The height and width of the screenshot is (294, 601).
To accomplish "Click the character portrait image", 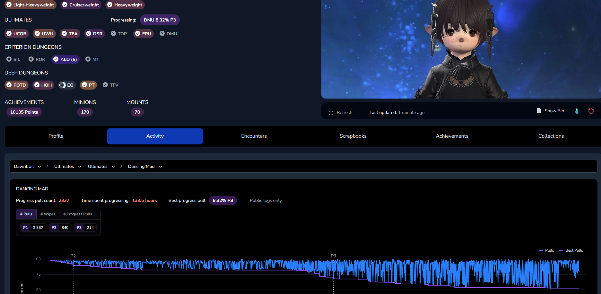I will tap(461, 49).
